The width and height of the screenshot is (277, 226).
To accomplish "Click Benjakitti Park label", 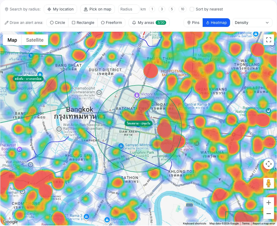I will click(x=169, y=156).
